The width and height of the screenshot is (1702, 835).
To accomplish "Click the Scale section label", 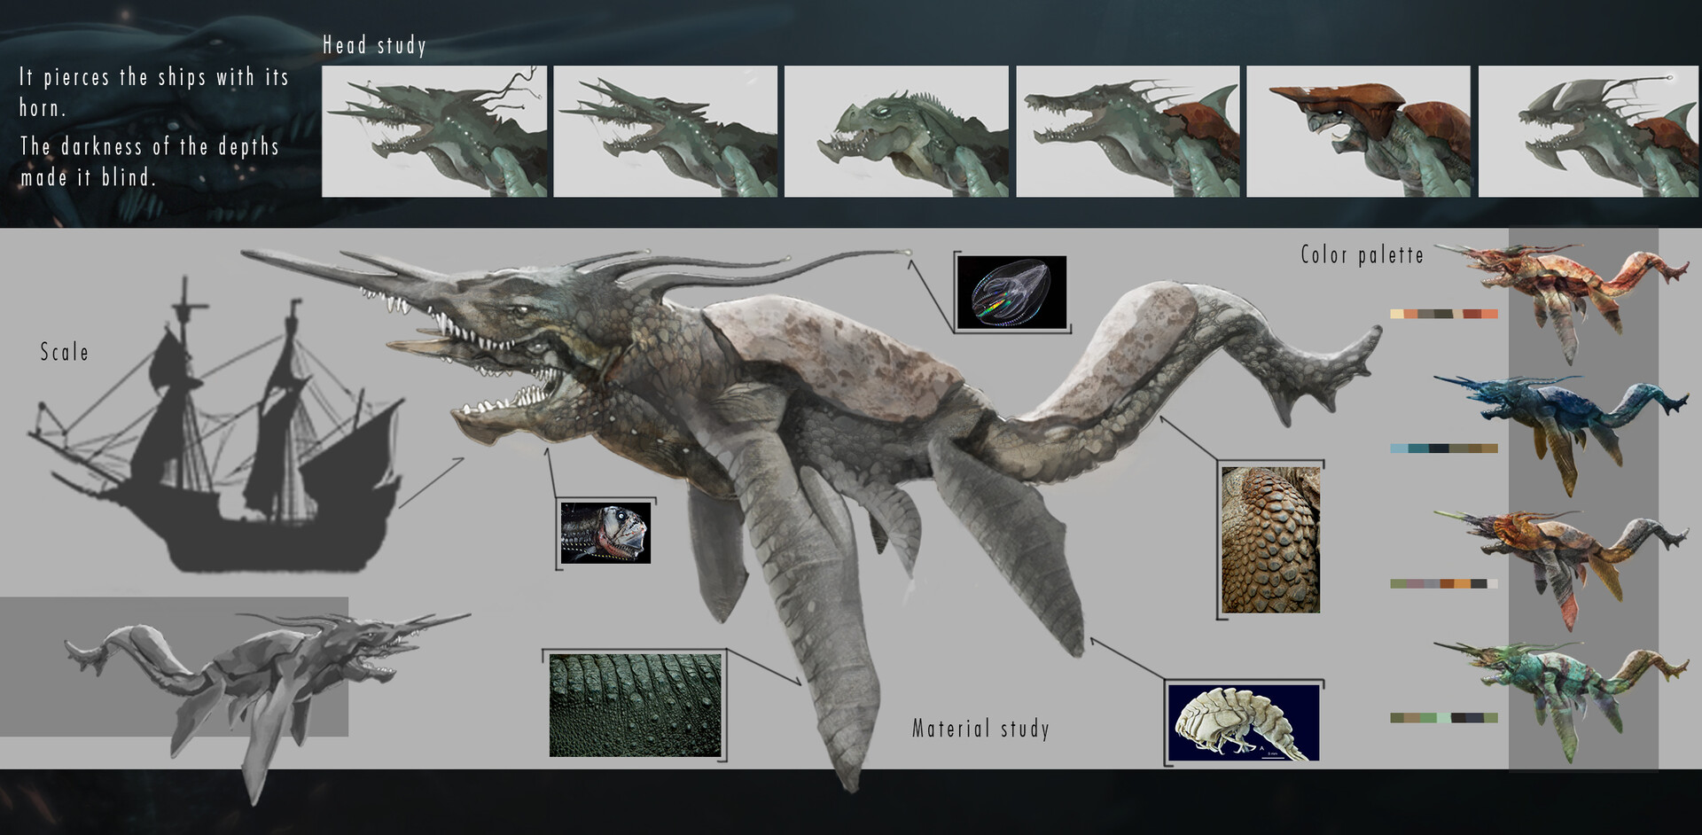I will 63,352.
